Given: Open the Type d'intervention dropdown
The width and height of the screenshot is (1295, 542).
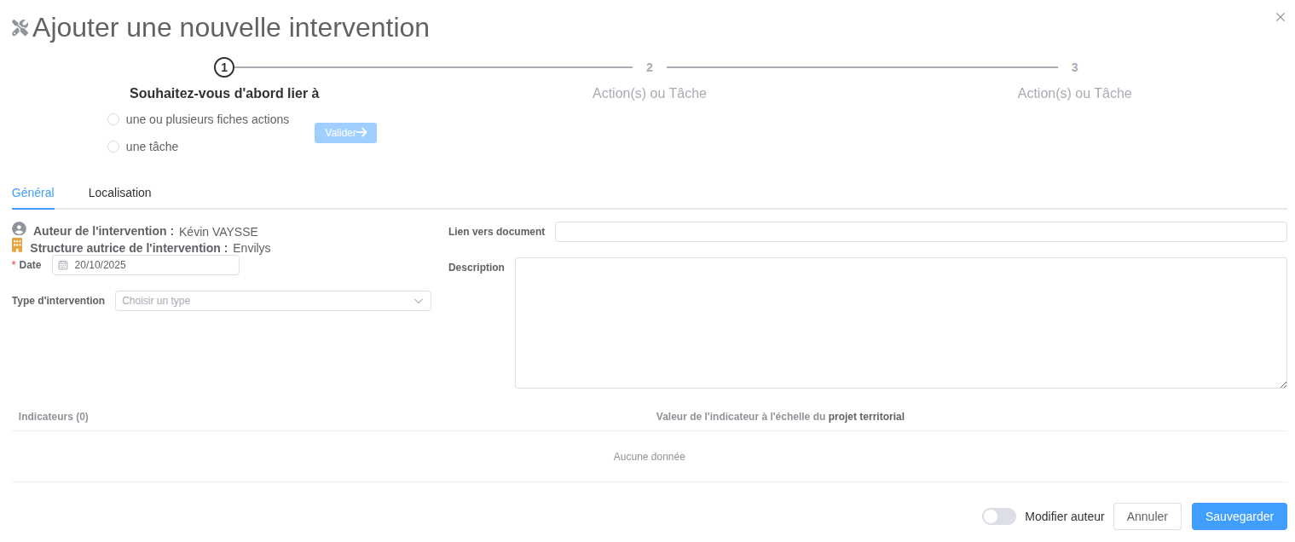Looking at the screenshot, I should click(264, 301).
